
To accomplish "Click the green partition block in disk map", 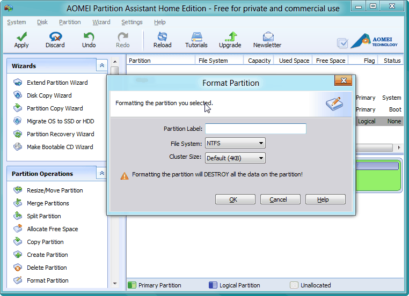I will click(378, 176).
